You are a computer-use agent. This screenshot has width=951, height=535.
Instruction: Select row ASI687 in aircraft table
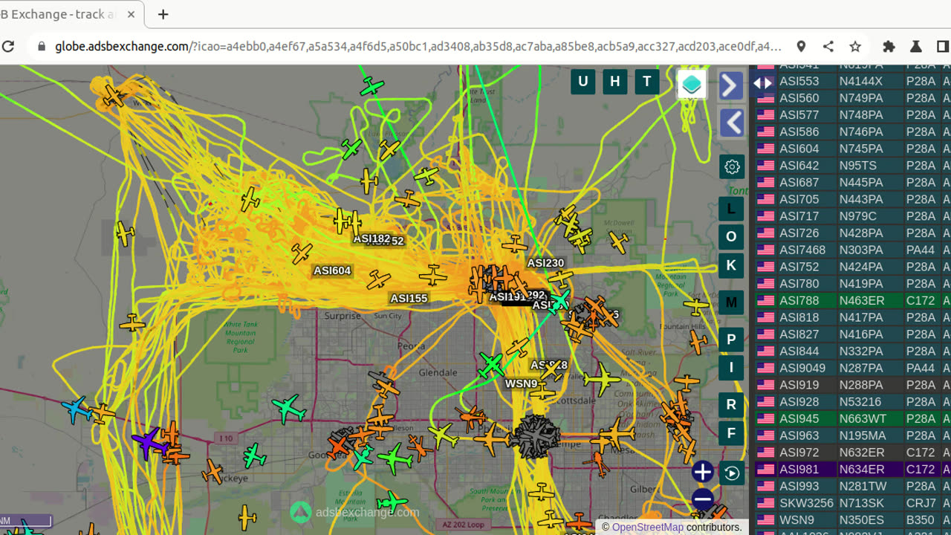coord(853,182)
